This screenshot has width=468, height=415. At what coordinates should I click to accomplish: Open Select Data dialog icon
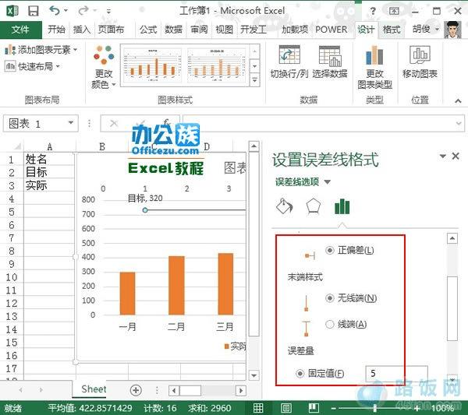(x=330, y=56)
